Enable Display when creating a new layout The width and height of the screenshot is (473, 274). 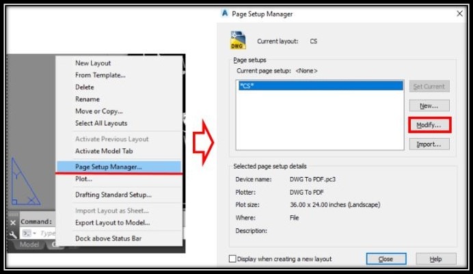(x=232, y=259)
